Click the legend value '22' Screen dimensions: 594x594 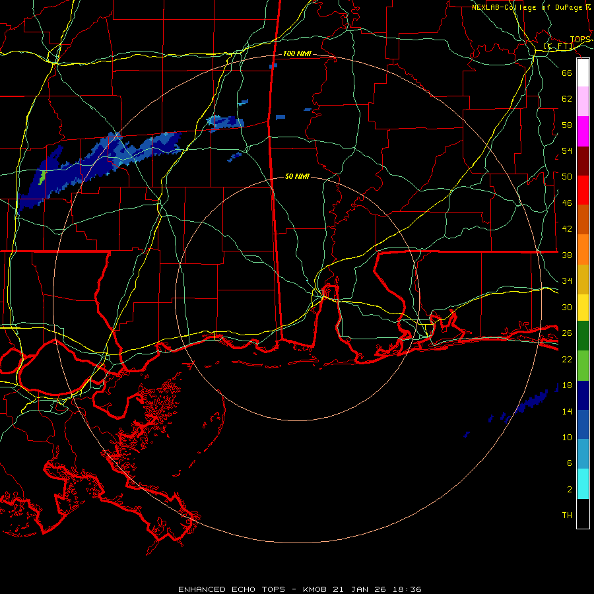coord(567,359)
